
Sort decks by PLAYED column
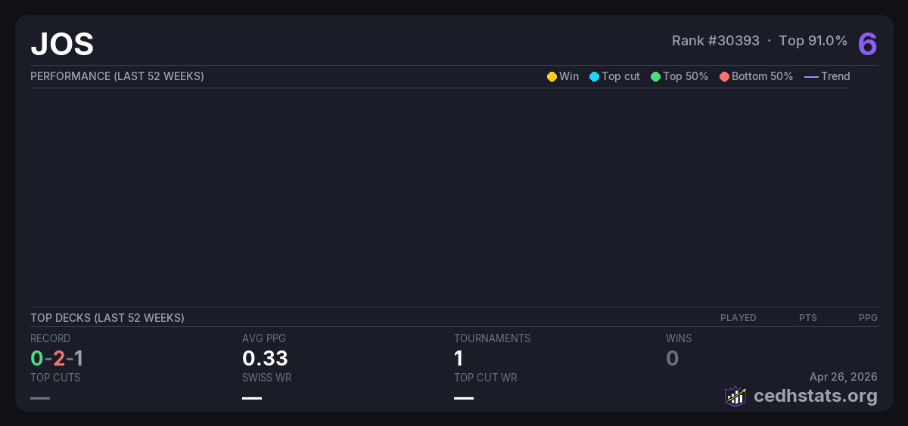pos(738,318)
